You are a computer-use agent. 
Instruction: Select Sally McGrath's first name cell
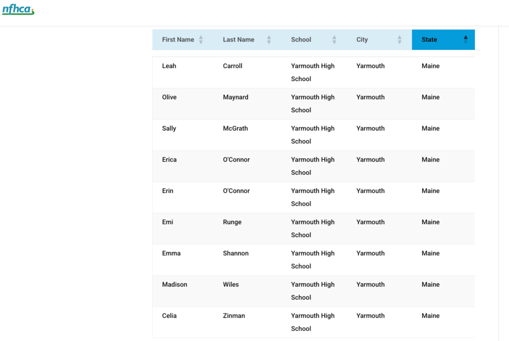169,129
